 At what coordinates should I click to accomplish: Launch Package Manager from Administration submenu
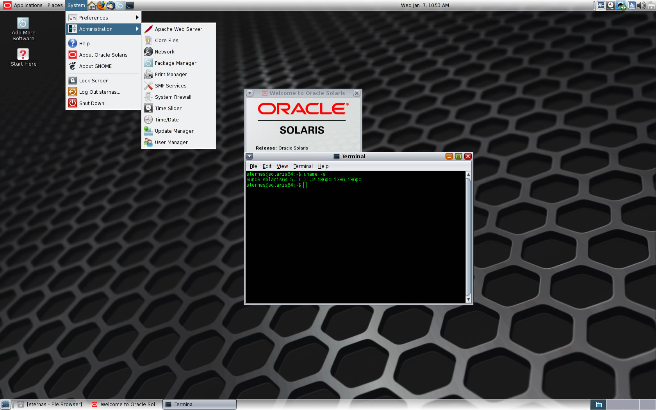pyautogui.click(x=179, y=63)
